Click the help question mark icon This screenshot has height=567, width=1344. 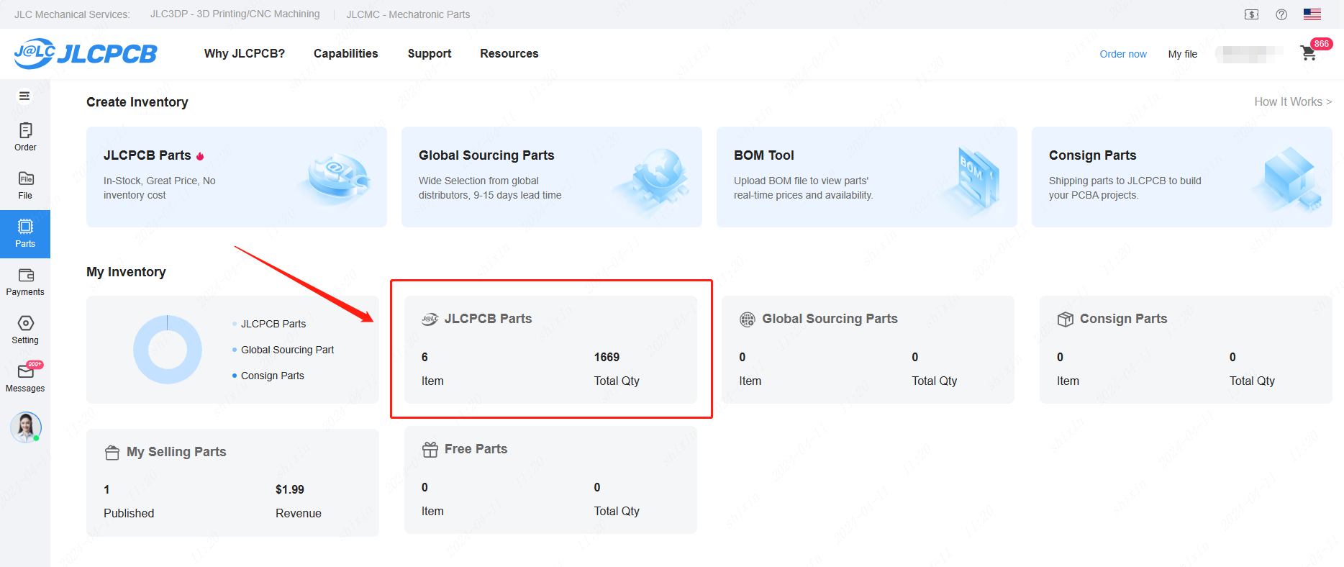tap(1281, 14)
